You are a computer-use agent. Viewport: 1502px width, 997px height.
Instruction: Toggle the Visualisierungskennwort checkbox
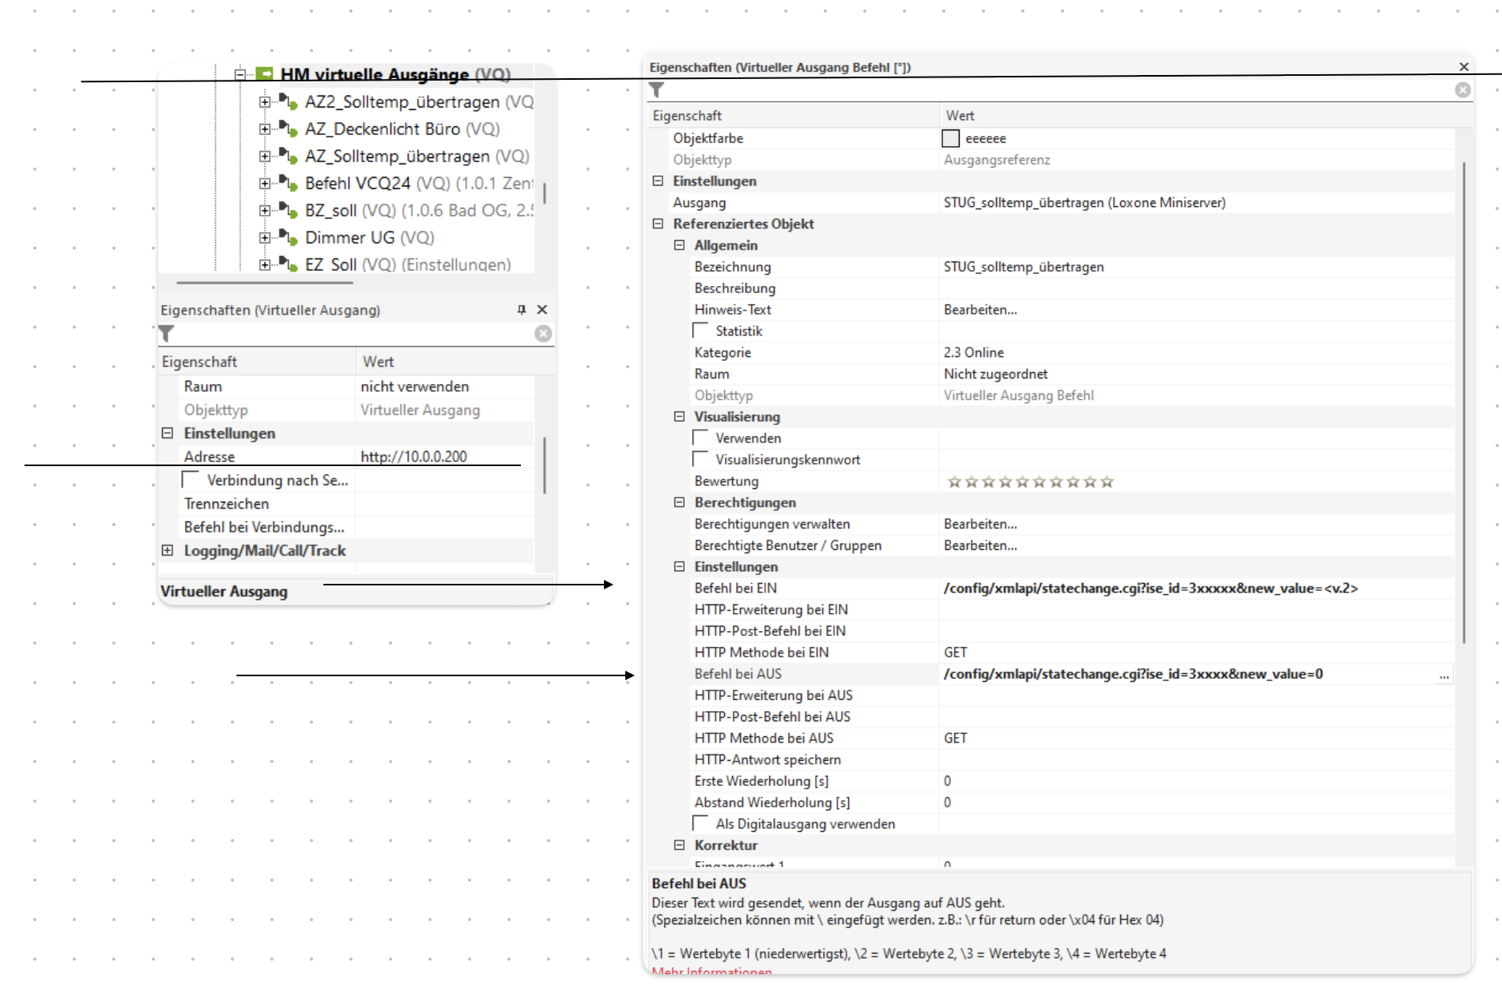coord(700,459)
